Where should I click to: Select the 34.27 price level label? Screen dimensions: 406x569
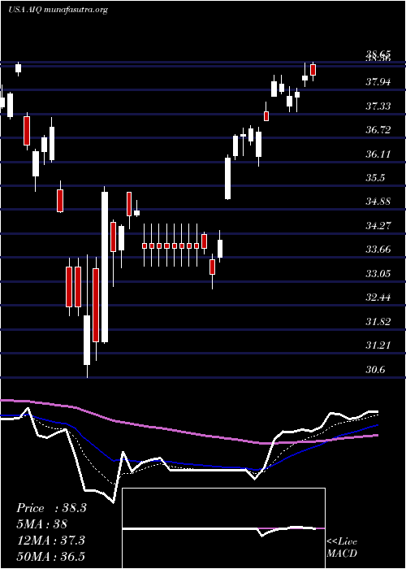click(378, 226)
